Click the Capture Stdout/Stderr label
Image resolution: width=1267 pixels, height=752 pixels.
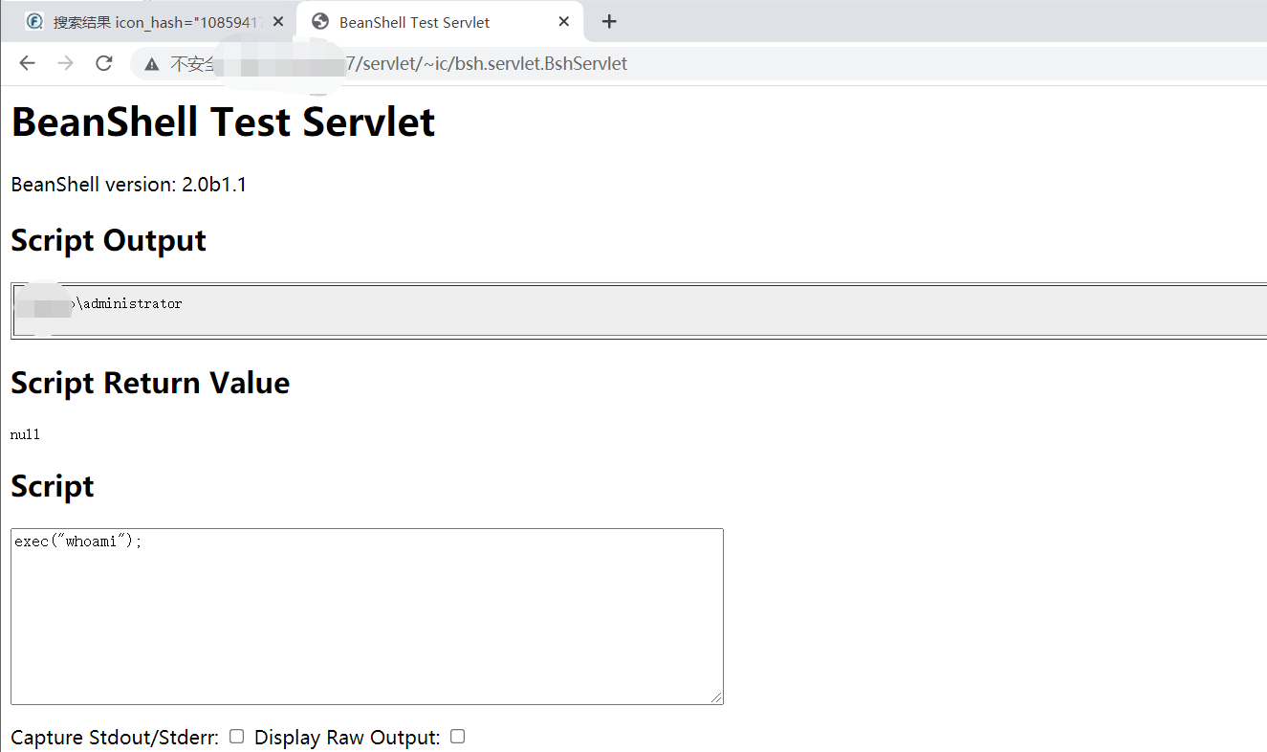pos(115,738)
